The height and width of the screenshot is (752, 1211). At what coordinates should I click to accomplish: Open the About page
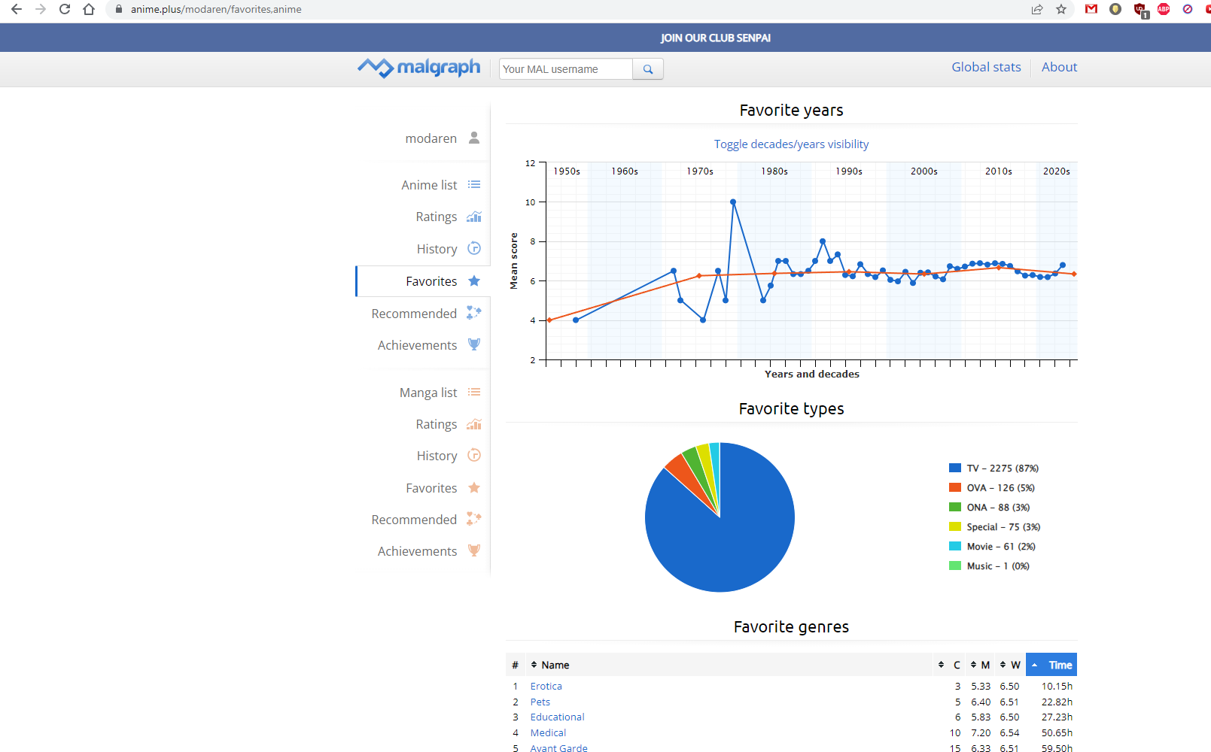click(1059, 67)
